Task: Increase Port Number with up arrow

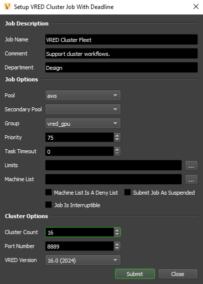Action: pyautogui.click(x=117, y=244)
